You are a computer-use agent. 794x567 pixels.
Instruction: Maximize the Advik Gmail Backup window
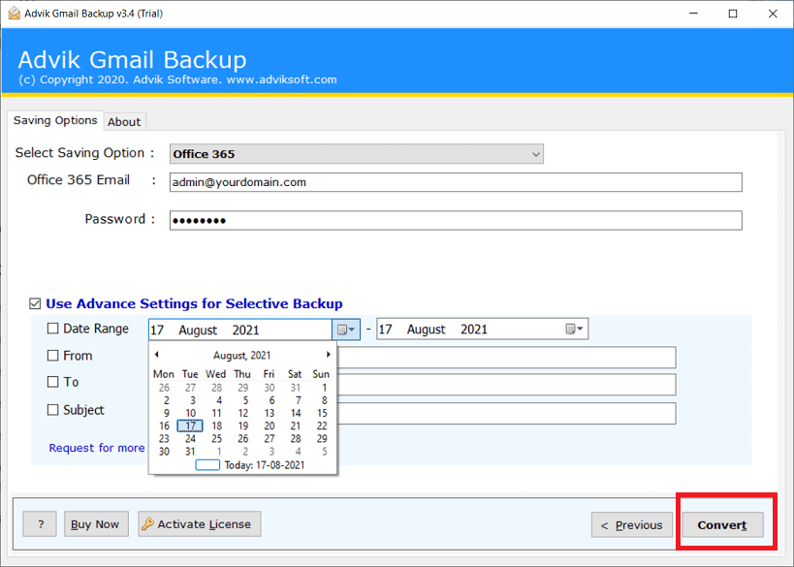(733, 14)
